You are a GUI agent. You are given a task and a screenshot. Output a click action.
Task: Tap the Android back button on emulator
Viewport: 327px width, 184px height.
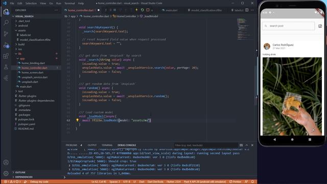[x=275, y=140]
